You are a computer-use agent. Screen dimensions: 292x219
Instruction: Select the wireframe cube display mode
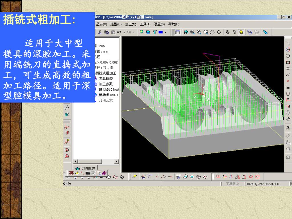pos(228,32)
